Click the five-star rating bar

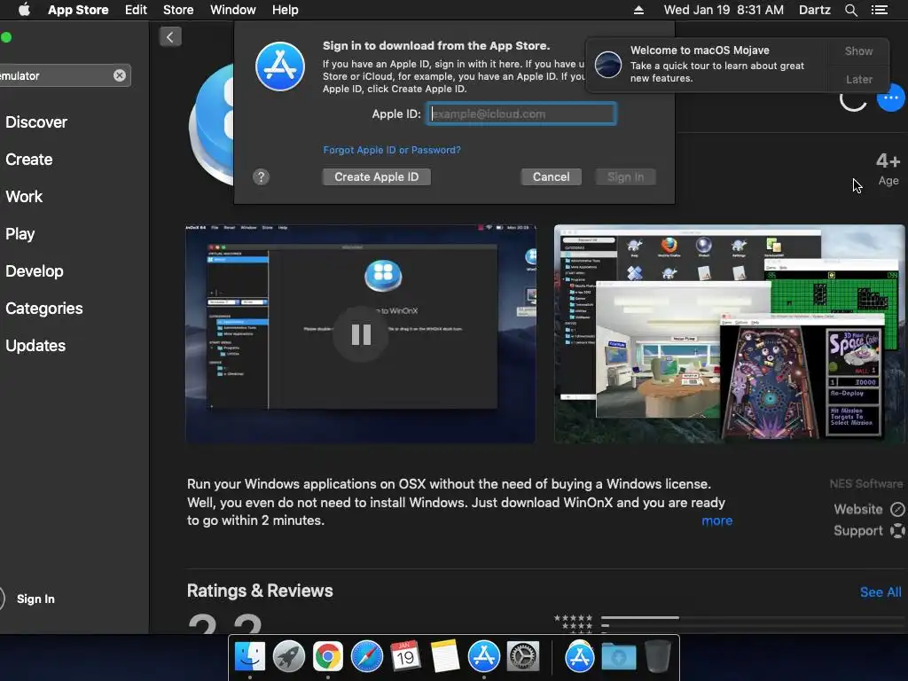[x=752, y=617]
